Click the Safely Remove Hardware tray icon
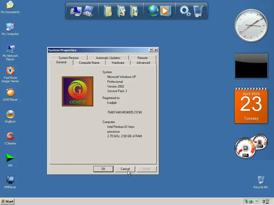 246,202
